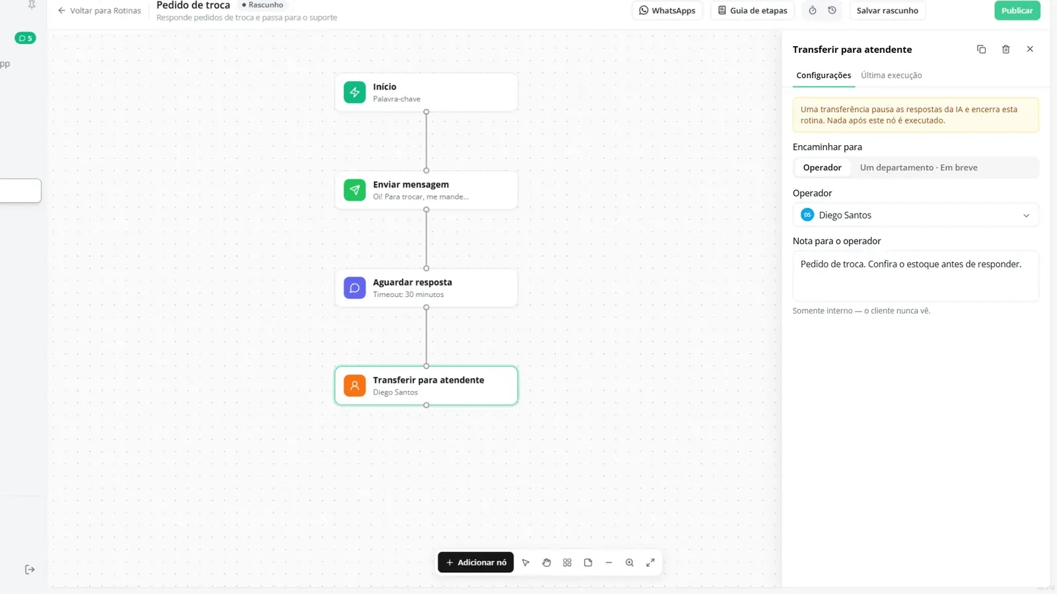Click the Rascunho status badge
Viewport: 1057px width, 594px height.
pos(262,5)
